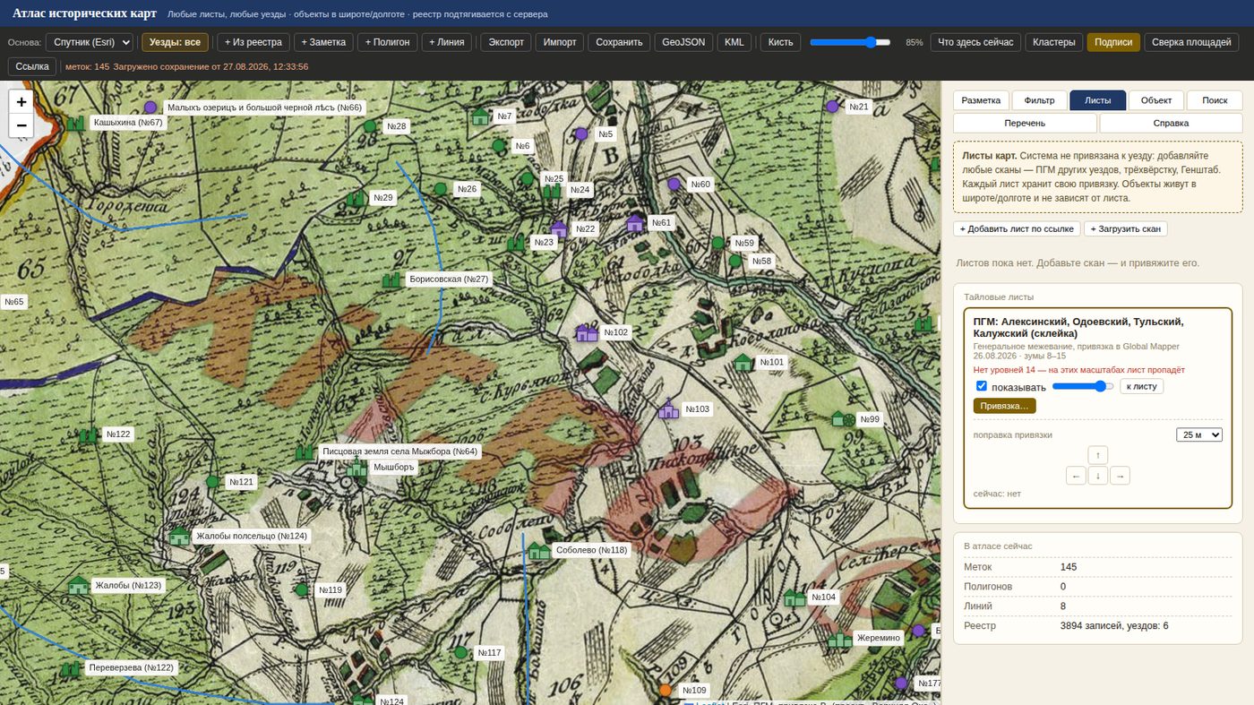Select the green house marker №101
The image size is (1254, 705).
click(743, 362)
